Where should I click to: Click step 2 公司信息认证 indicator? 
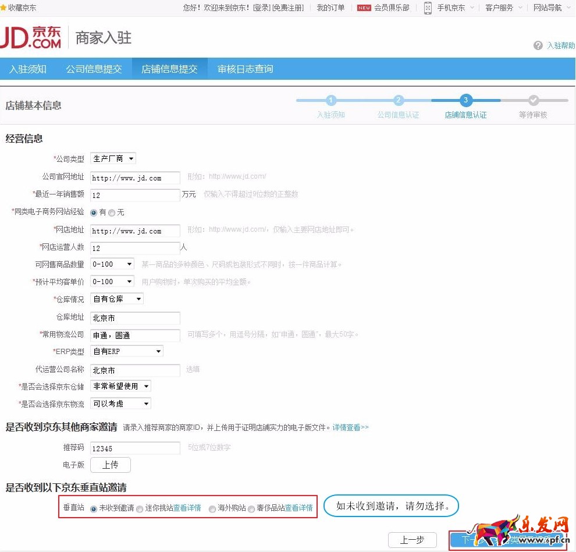pyautogui.click(x=397, y=100)
